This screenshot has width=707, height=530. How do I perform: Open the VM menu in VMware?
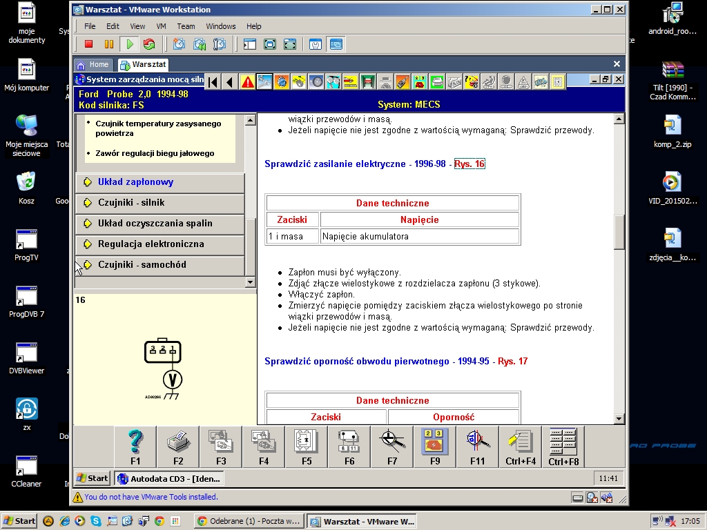(x=161, y=26)
